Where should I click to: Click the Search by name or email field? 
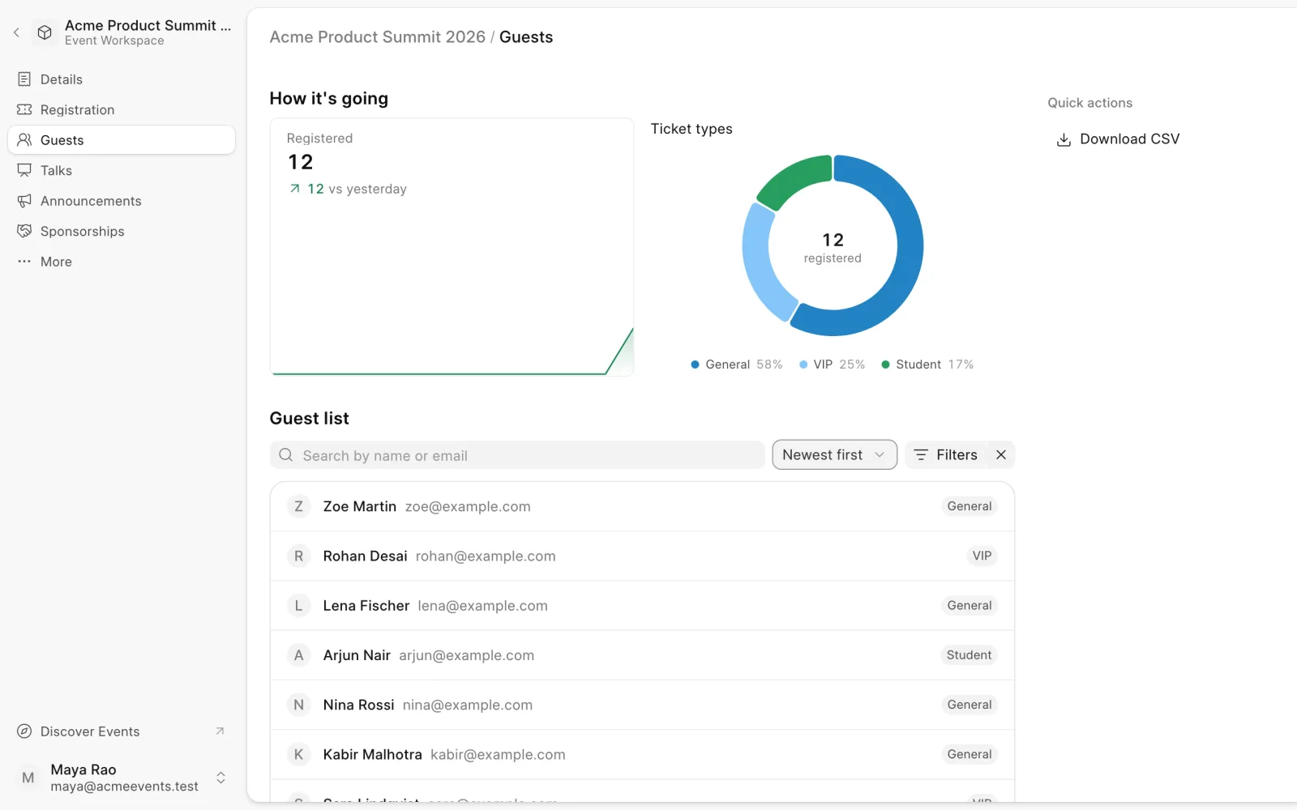click(x=517, y=455)
